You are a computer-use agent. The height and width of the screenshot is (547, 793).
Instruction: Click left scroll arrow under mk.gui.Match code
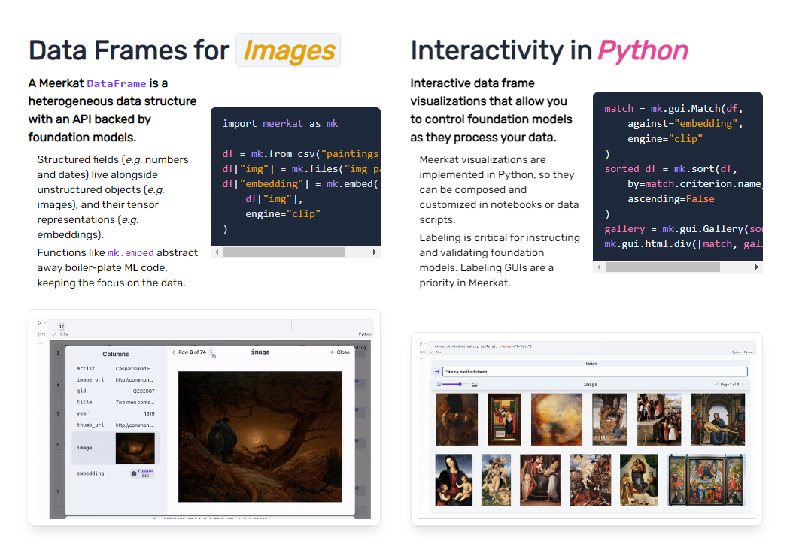600,267
